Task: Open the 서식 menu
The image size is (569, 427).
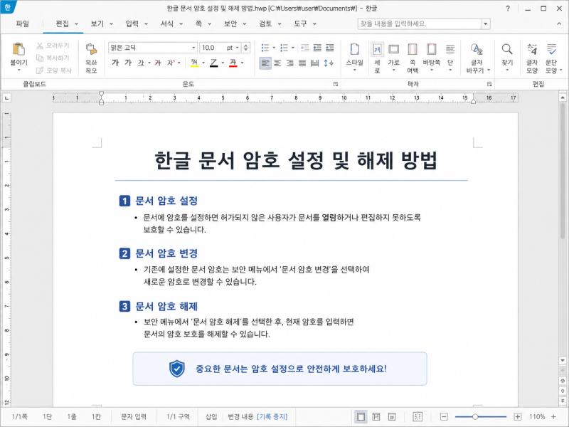Action: (171, 23)
